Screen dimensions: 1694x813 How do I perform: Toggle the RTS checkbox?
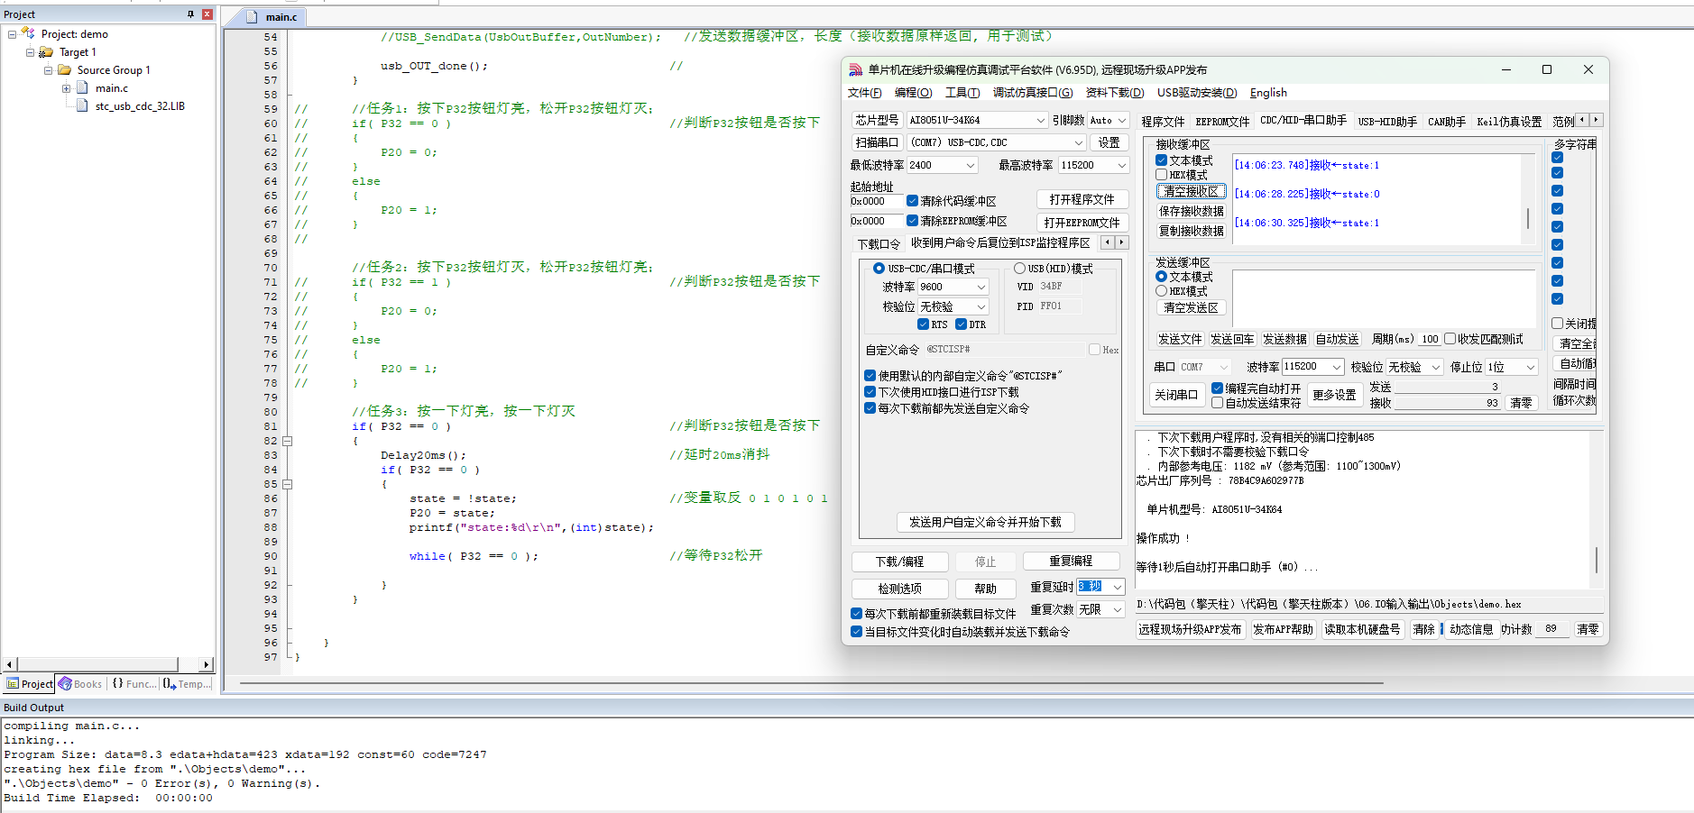[x=923, y=324]
